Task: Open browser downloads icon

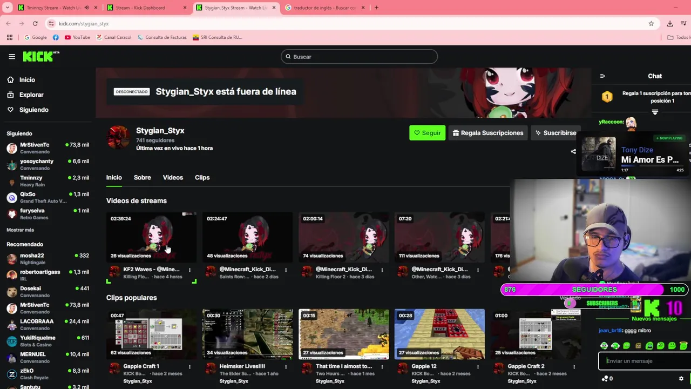Action: pos(670,23)
